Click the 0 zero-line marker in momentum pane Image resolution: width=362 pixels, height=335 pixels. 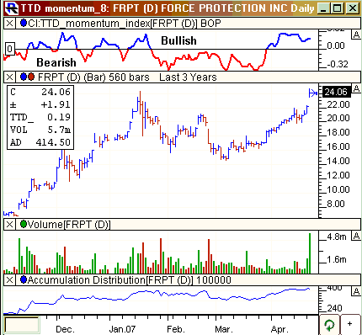click(10, 50)
